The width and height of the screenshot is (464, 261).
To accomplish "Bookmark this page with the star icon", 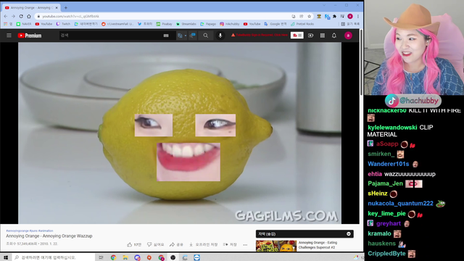I will [x=310, y=16].
